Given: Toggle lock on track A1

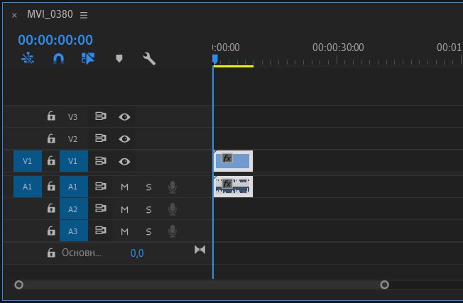Looking at the screenshot, I should click(x=51, y=186).
